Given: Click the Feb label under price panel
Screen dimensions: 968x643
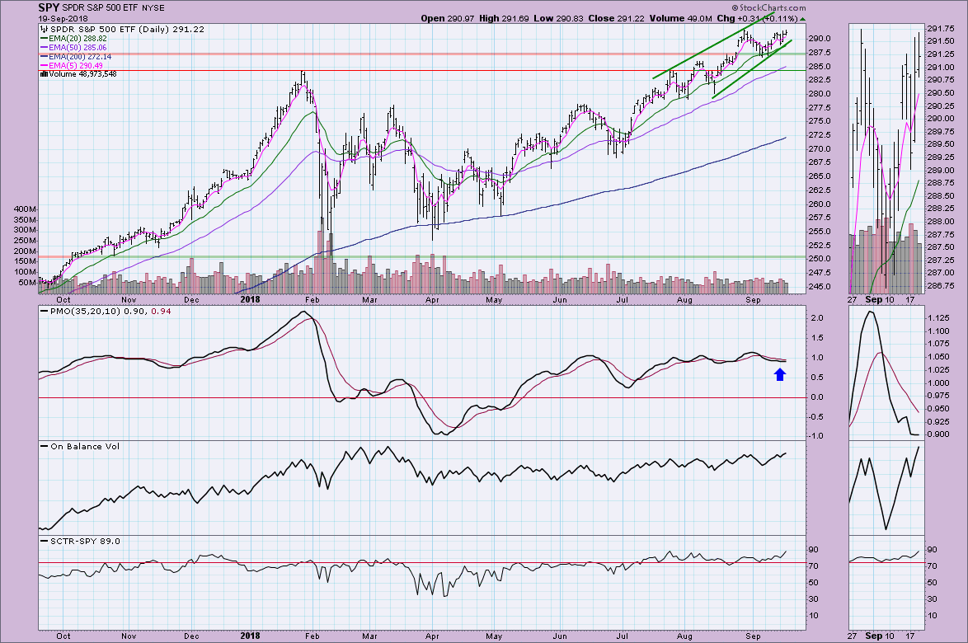Looking at the screenshot, I should point(312,300).
